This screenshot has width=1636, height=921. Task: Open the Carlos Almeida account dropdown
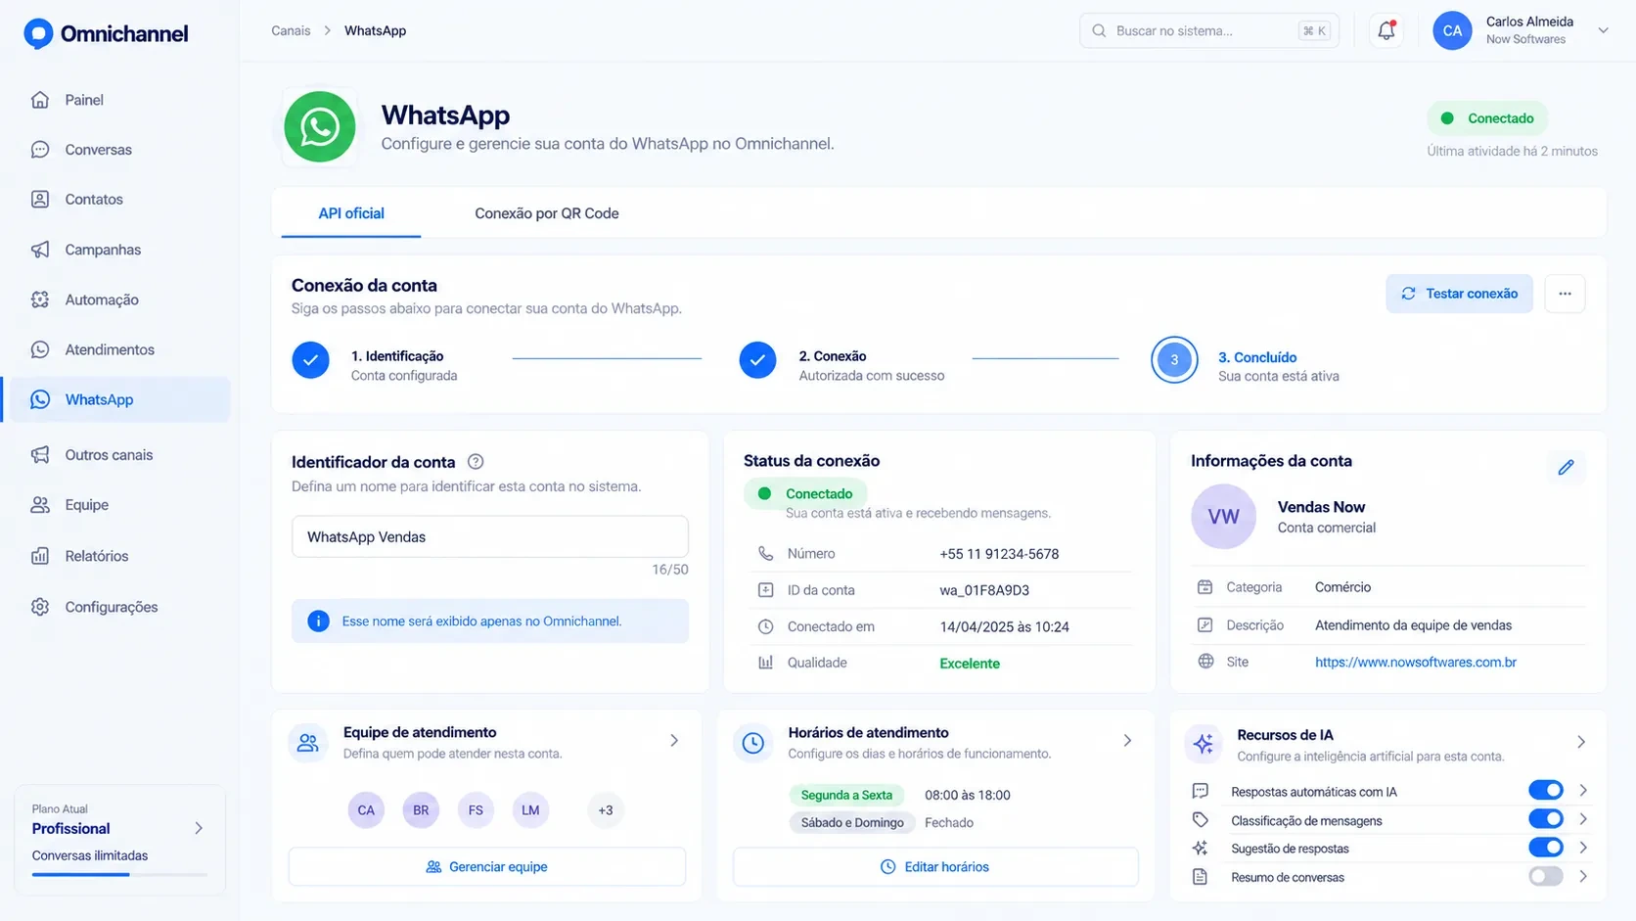click(1603, 30)
